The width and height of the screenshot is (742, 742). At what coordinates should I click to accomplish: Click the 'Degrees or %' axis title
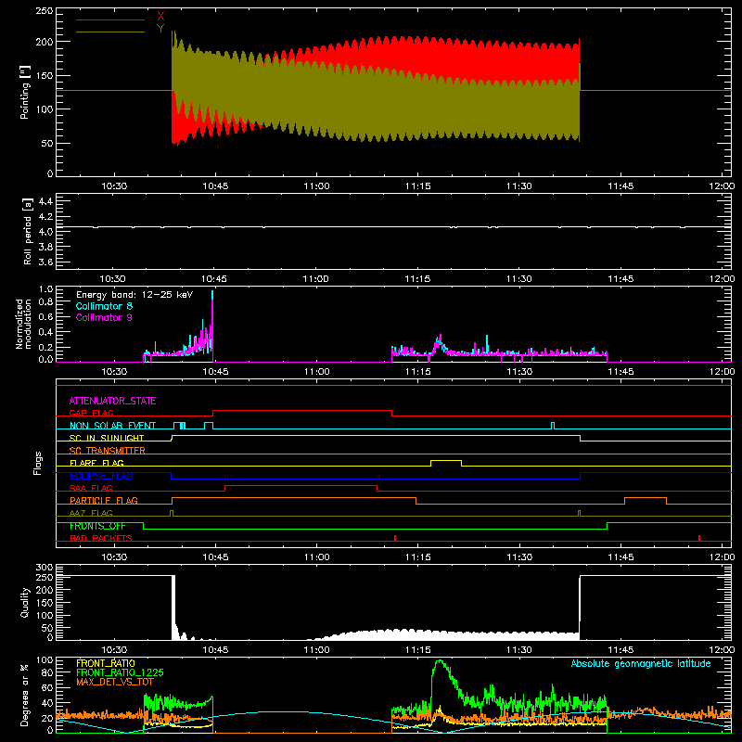pos(25,695)
